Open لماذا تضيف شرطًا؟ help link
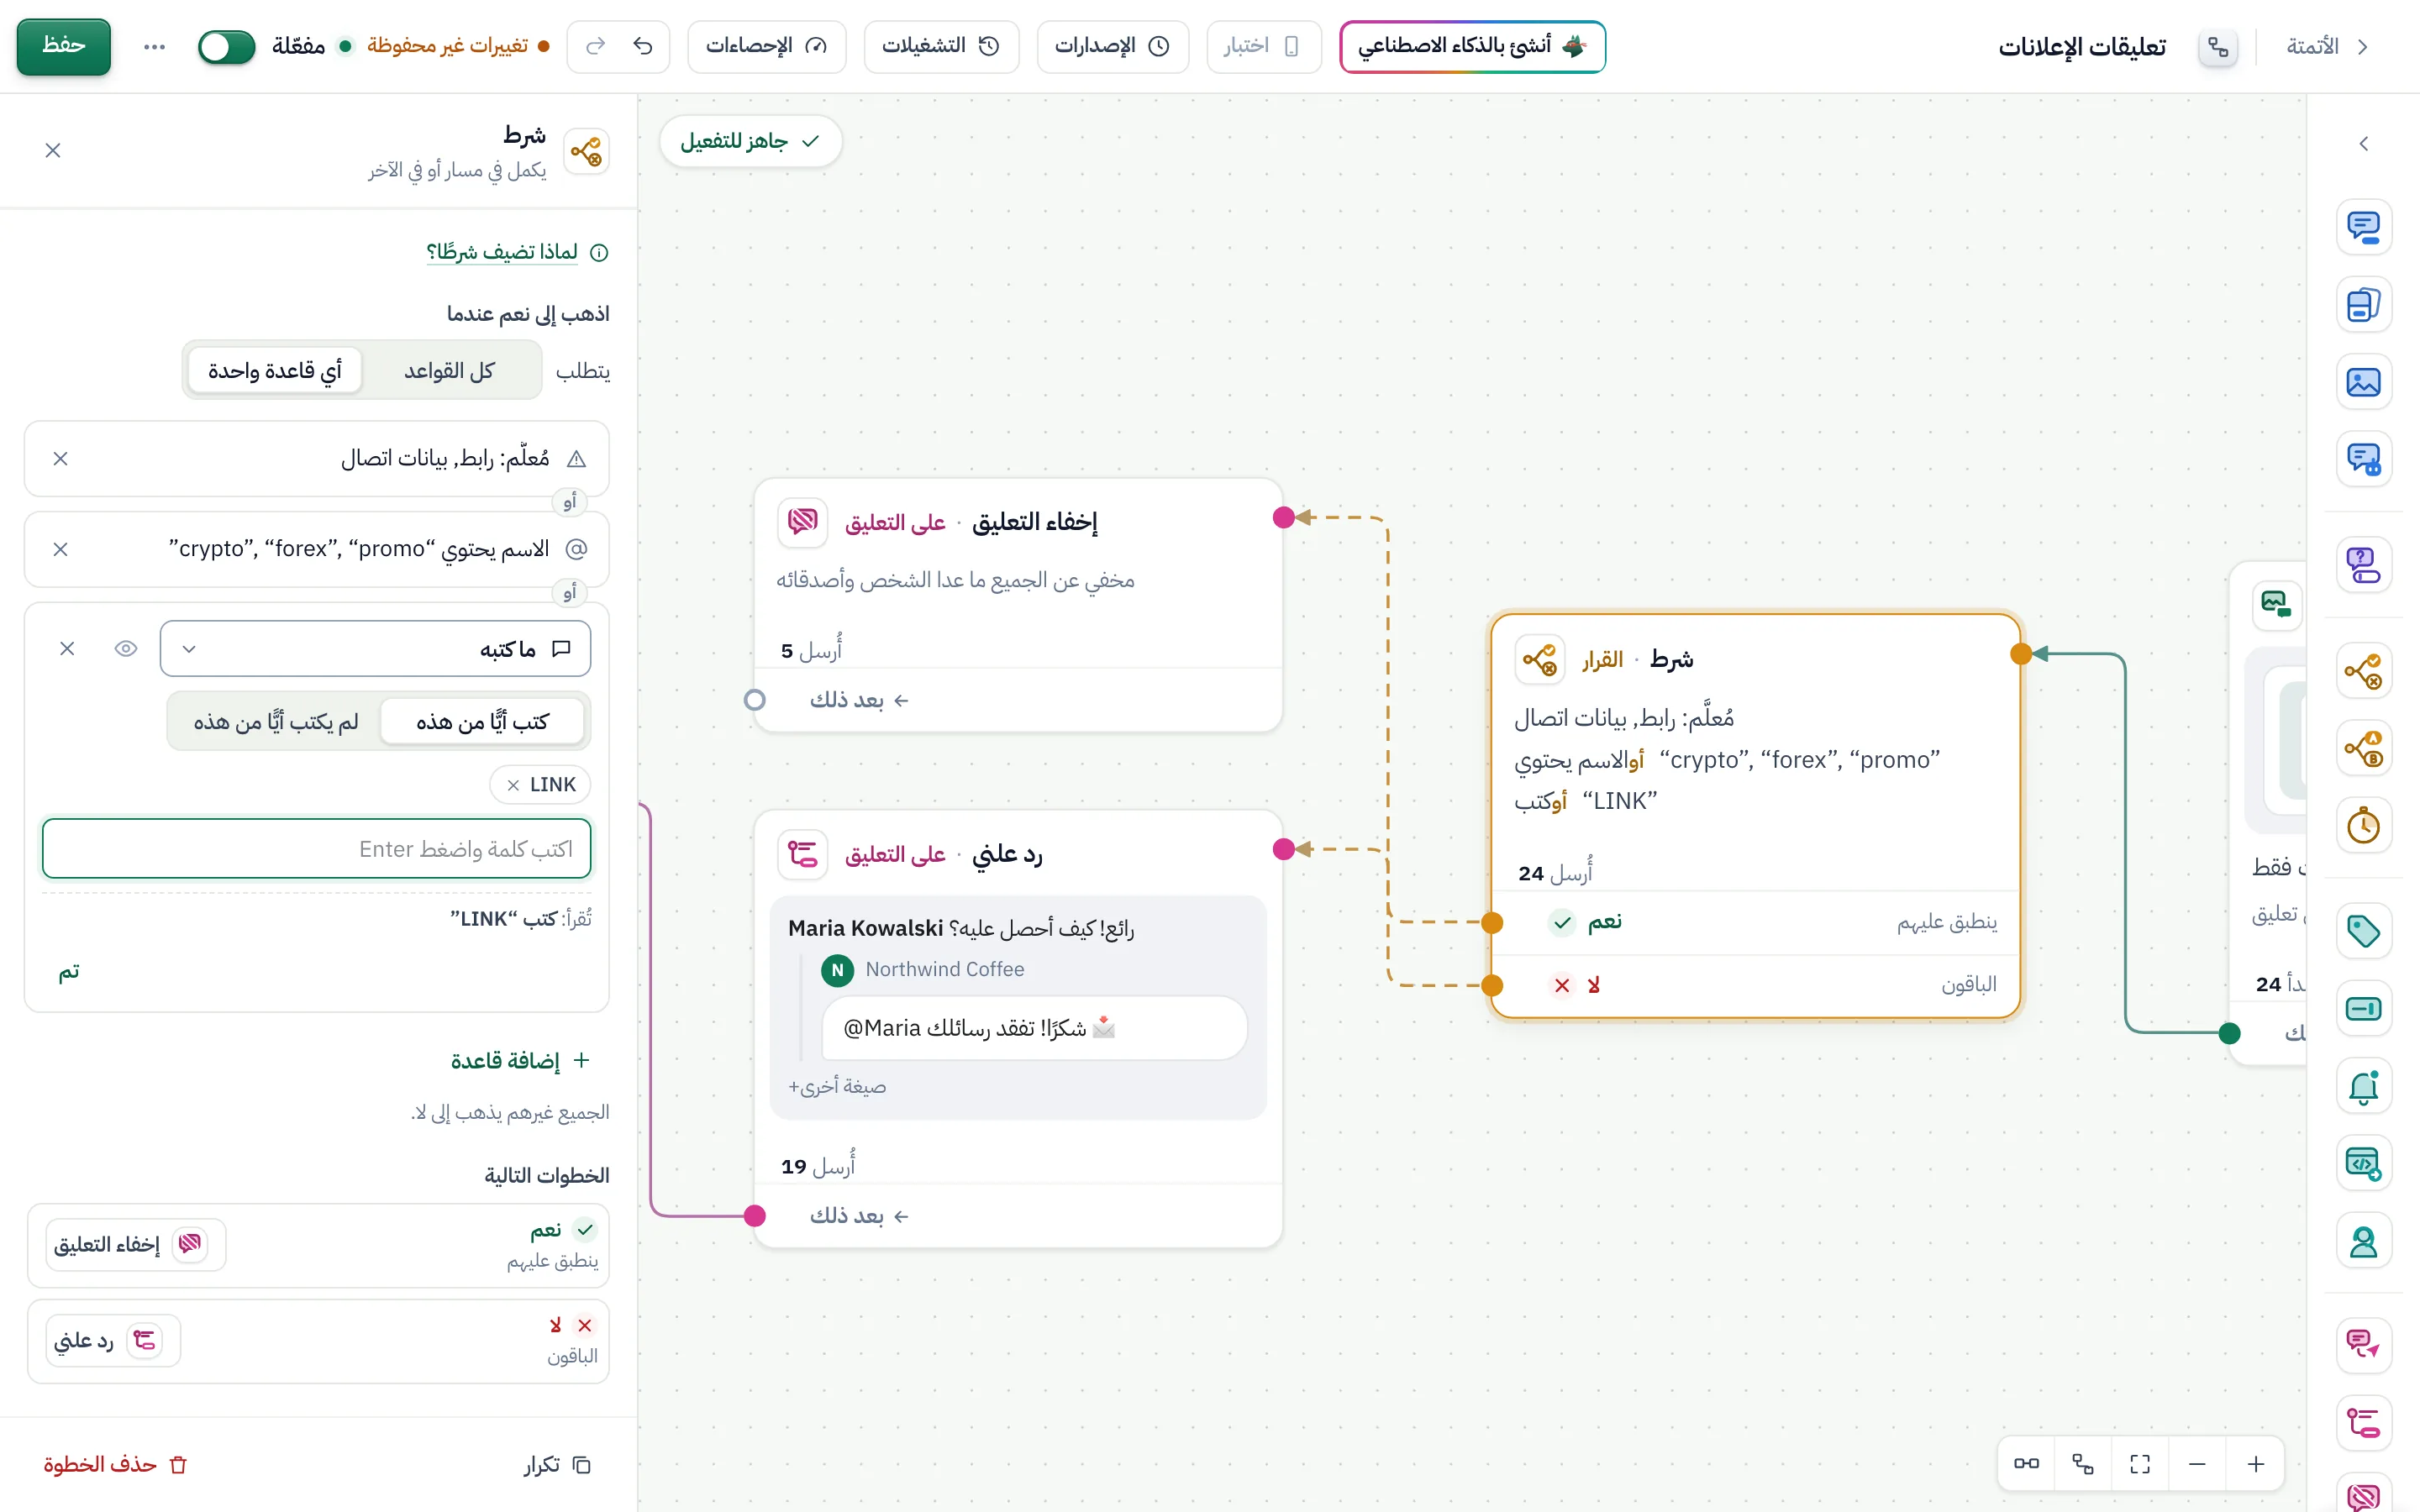The image size is (2420, 1512). coord(502,252)
